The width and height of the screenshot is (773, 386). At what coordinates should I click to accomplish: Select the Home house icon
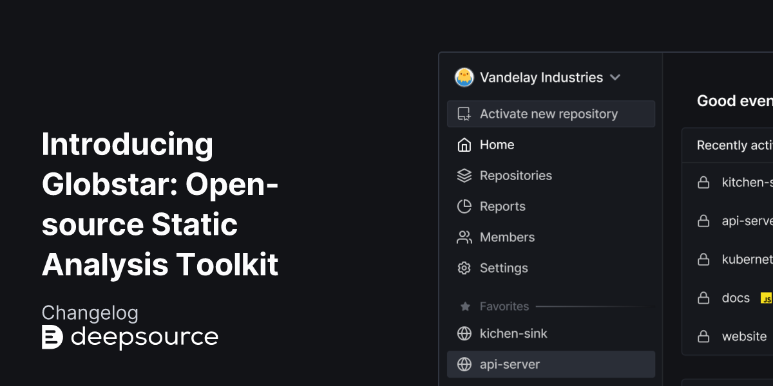coord(463,145)
